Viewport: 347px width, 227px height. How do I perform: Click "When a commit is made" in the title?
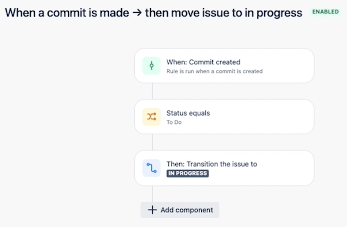pos(67,13)
